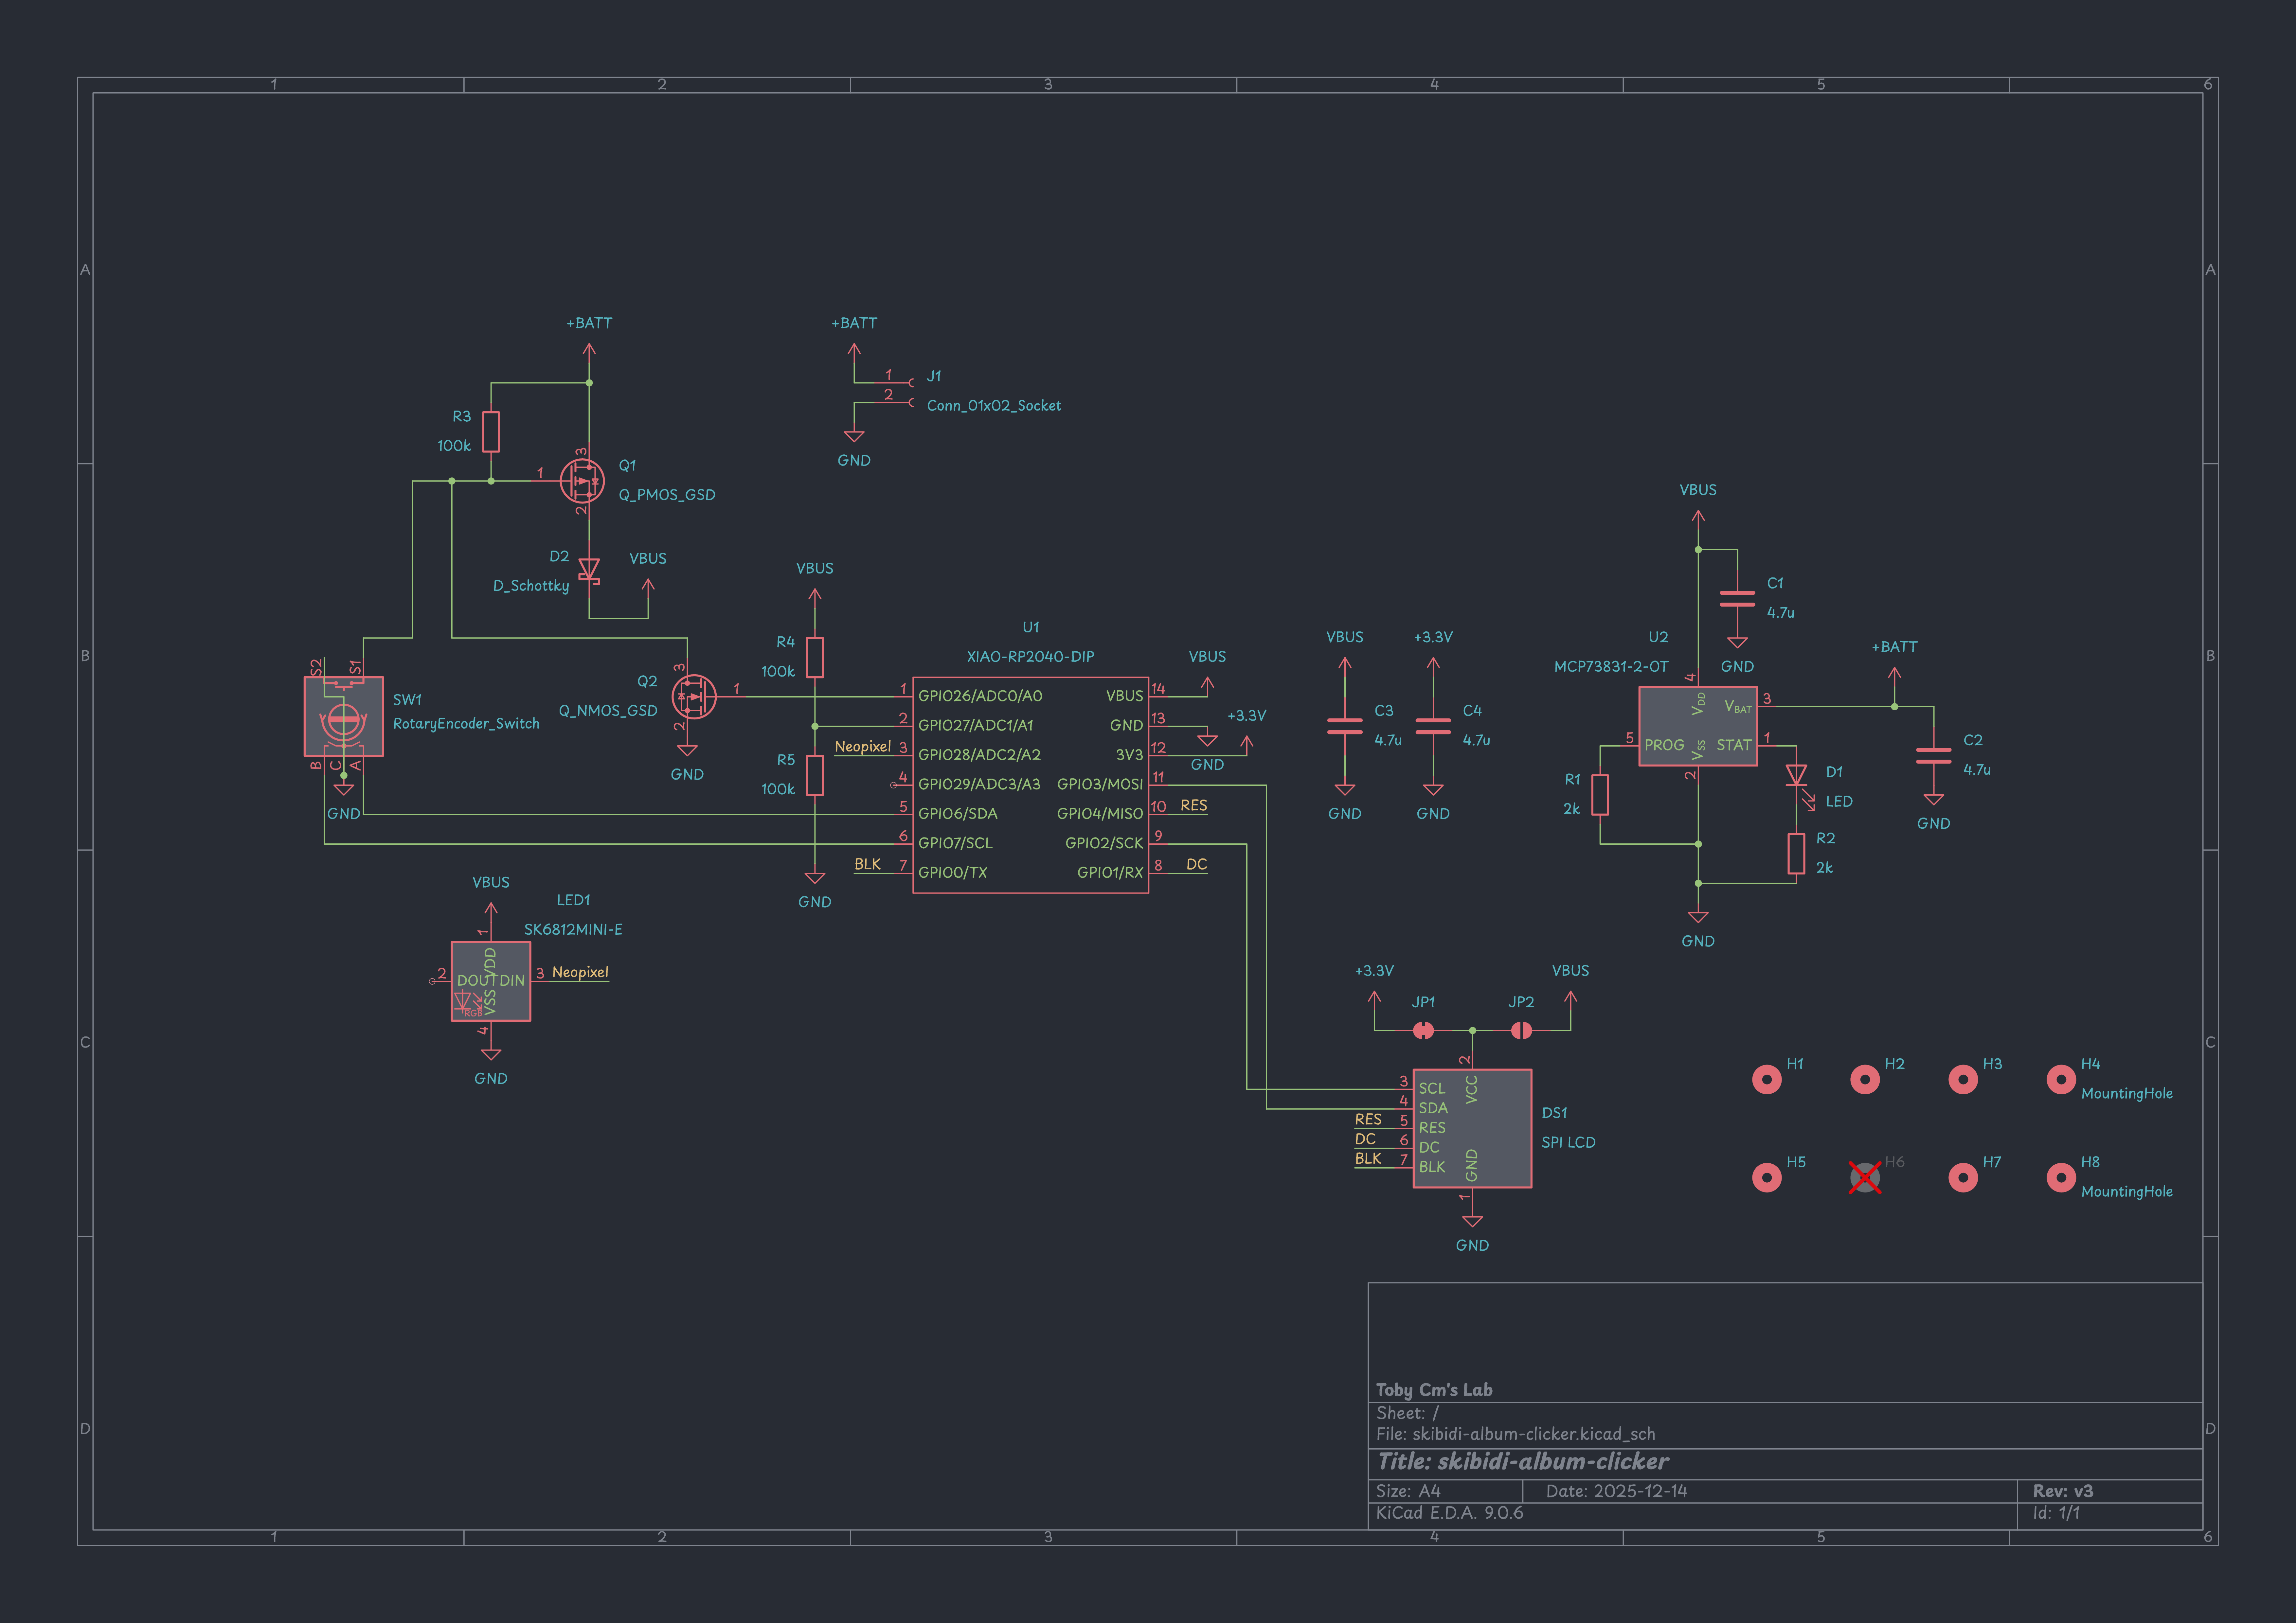The width and height of the screenshot is (2296, 1623).
Task: Select the Q1 PMOS transistor symbol
Action: click(x=582, y=481)
